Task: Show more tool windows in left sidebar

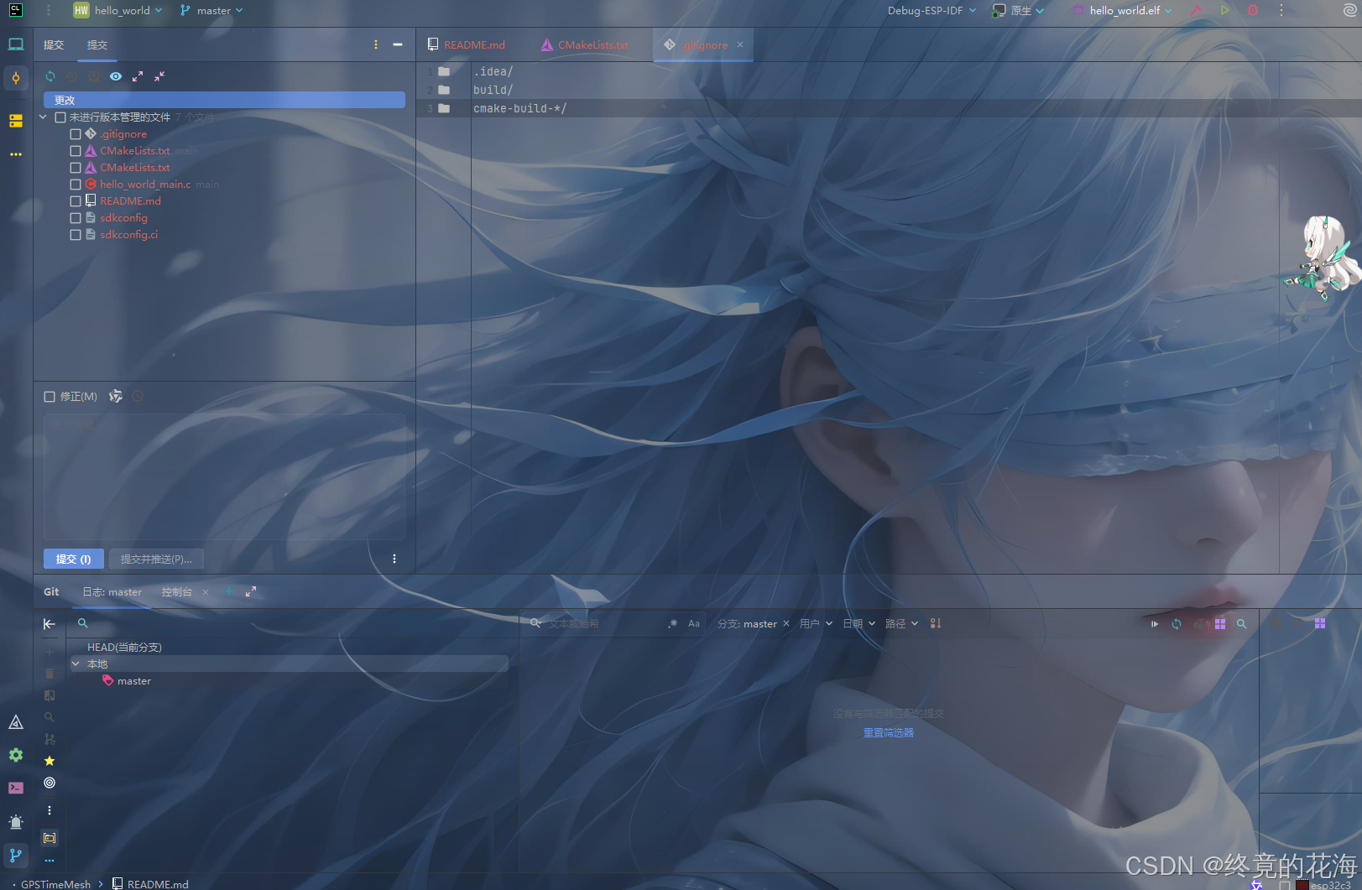Action: click(16, 154)
